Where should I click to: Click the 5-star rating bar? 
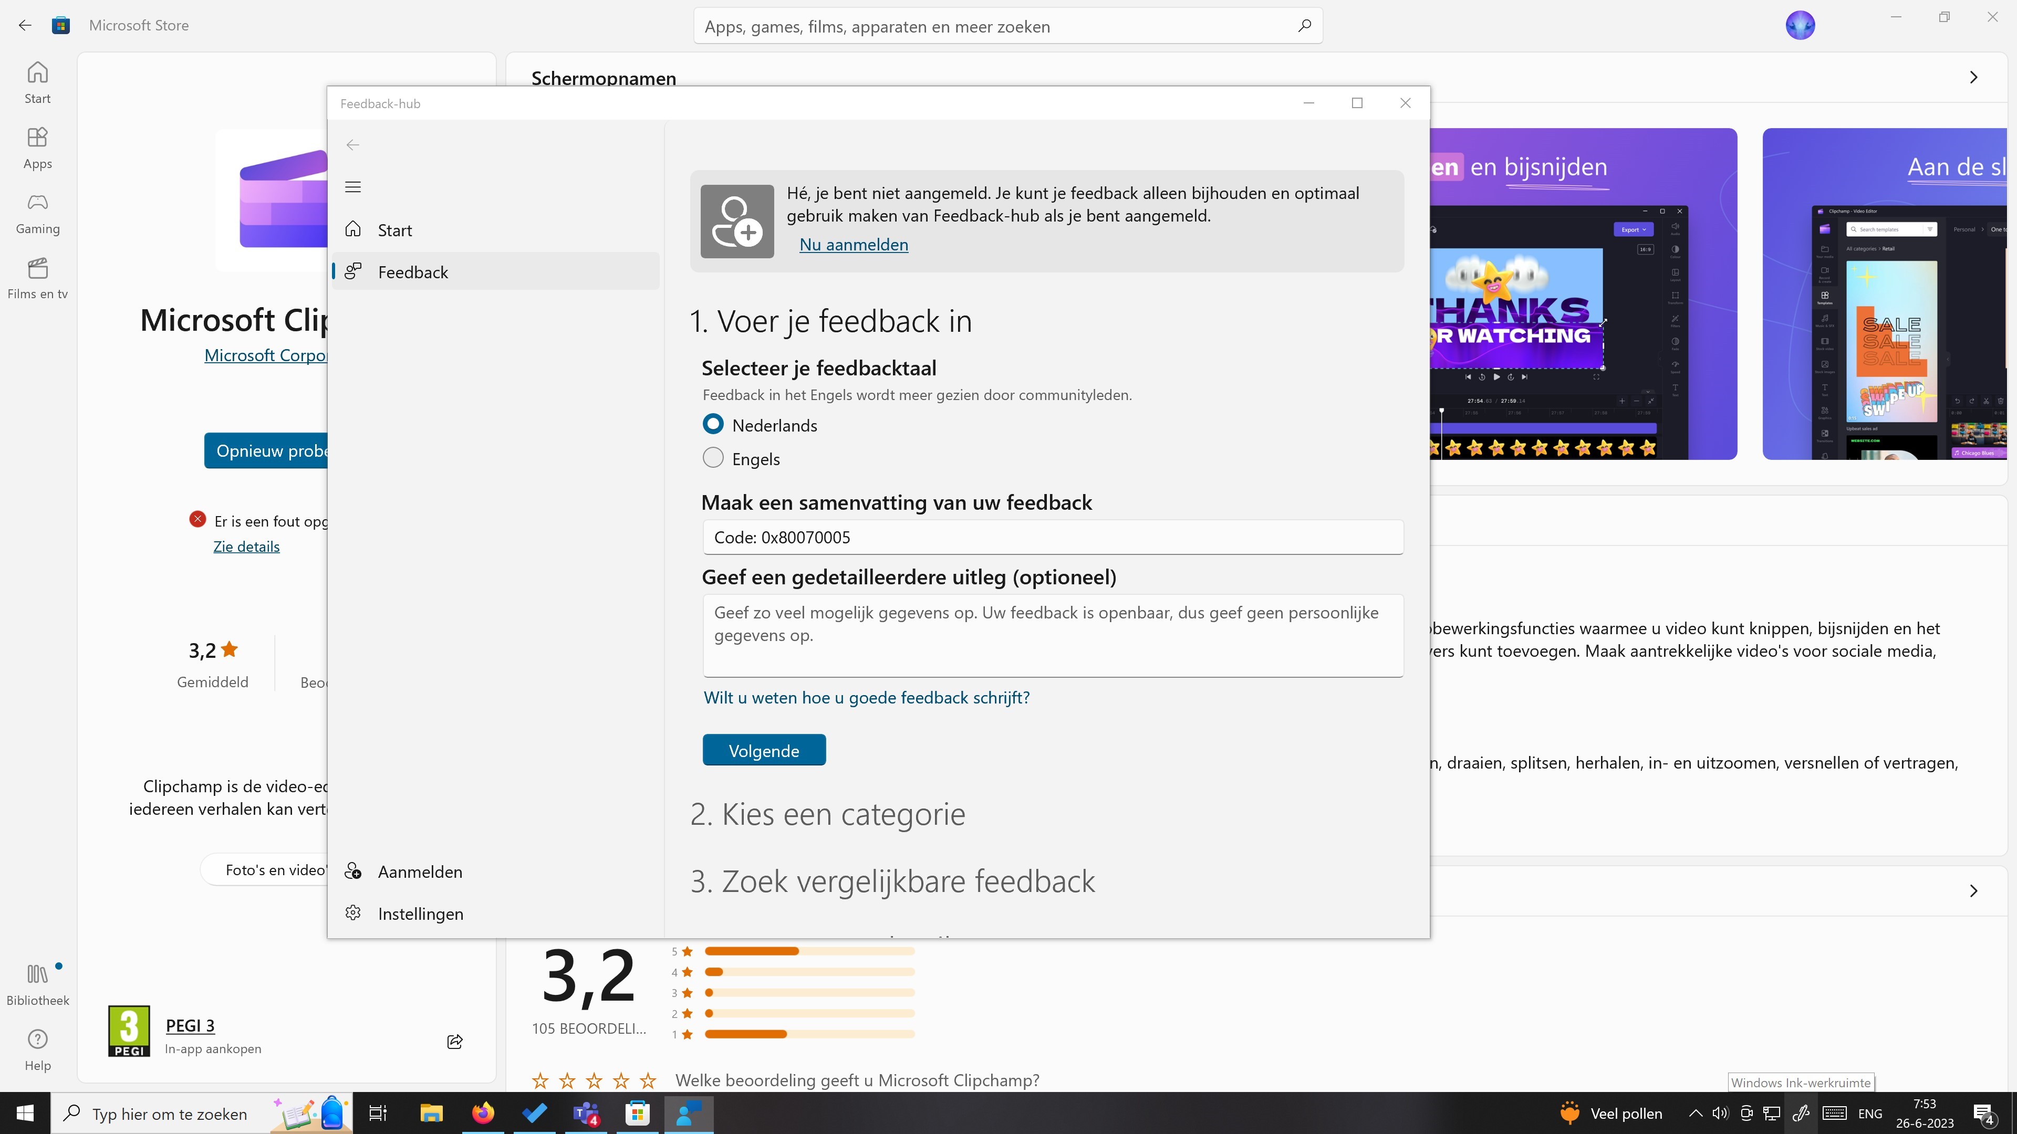tap(809, 951)
